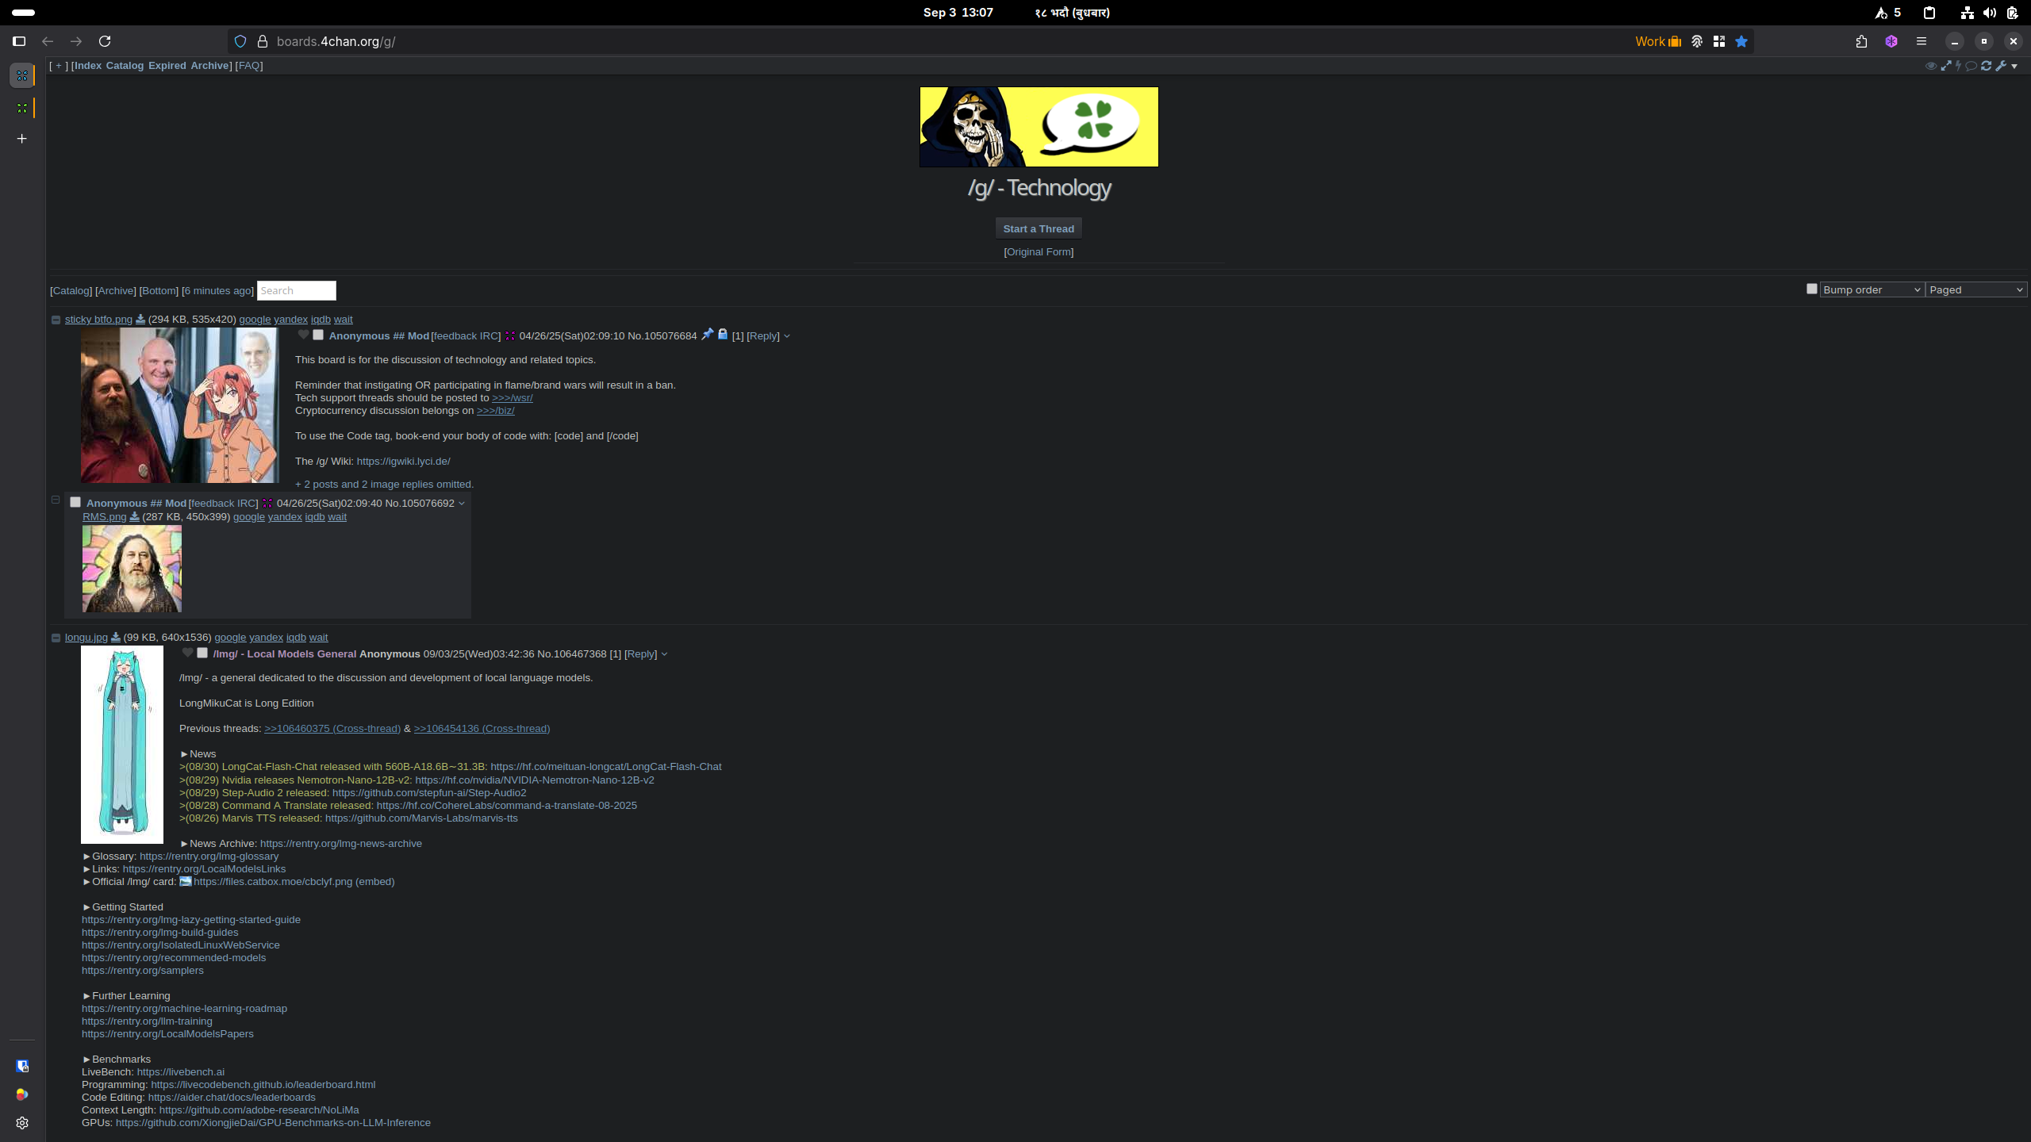Open sticky thread via its [Reply] link
Image resolution: width=2031 pixels, height=1142 pixels.
coord(763,335)
